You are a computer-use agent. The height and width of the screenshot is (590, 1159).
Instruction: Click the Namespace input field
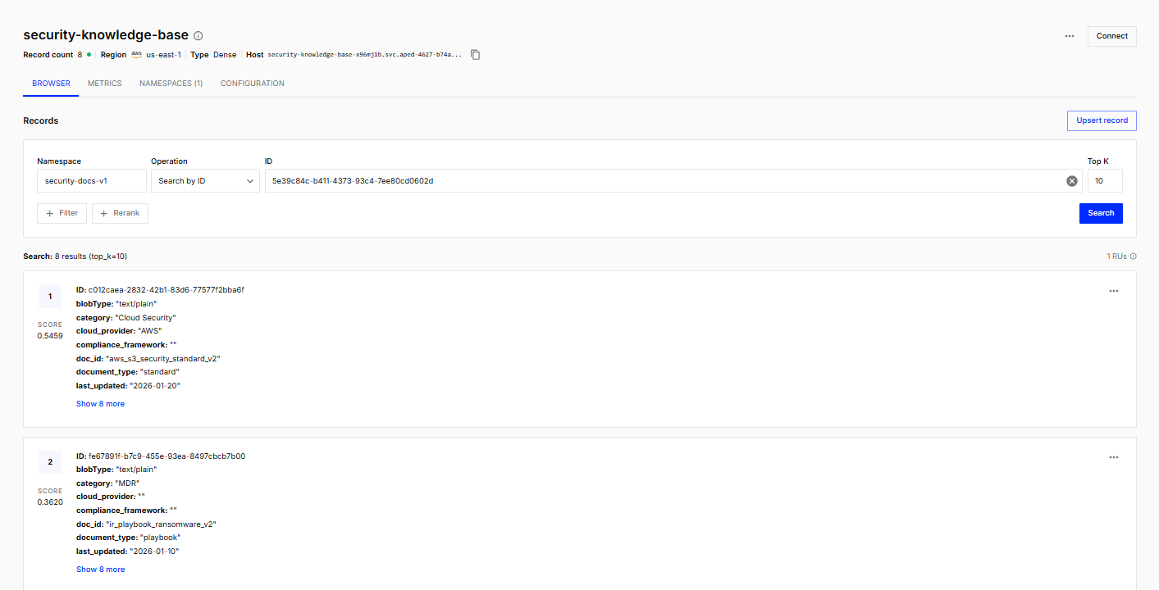click(92, 181)
